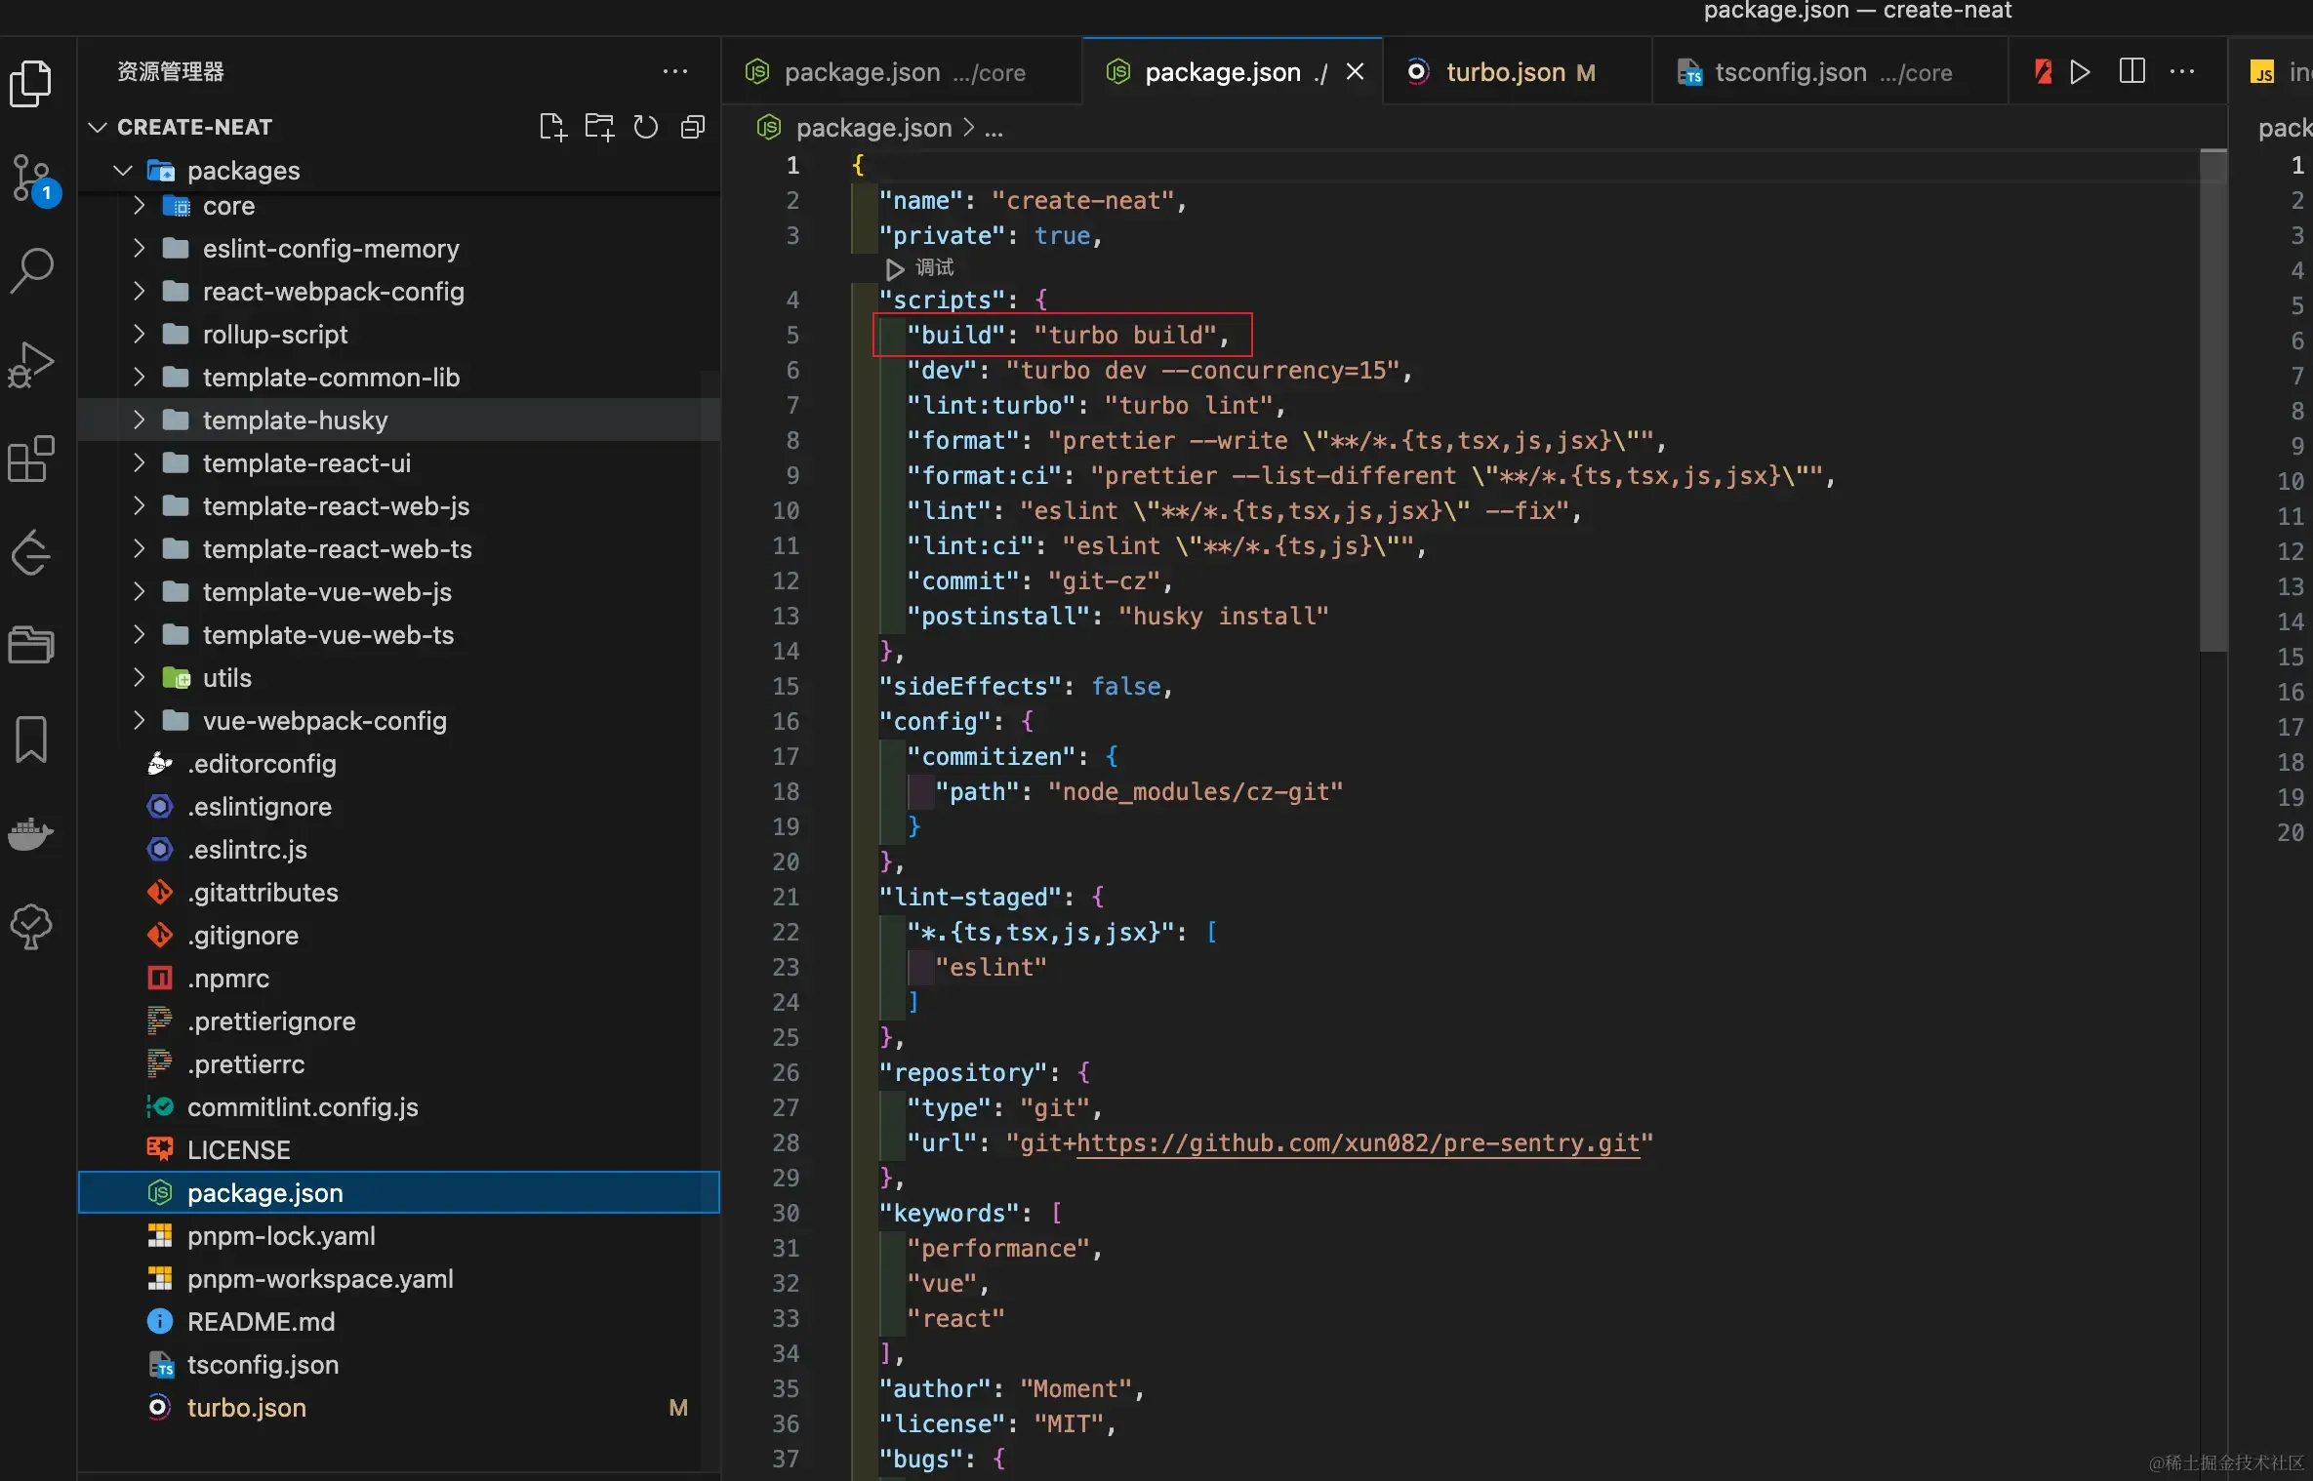Click the New Folder icon in explorer header
This screenshot has height=1481, width=2313.
599,127
